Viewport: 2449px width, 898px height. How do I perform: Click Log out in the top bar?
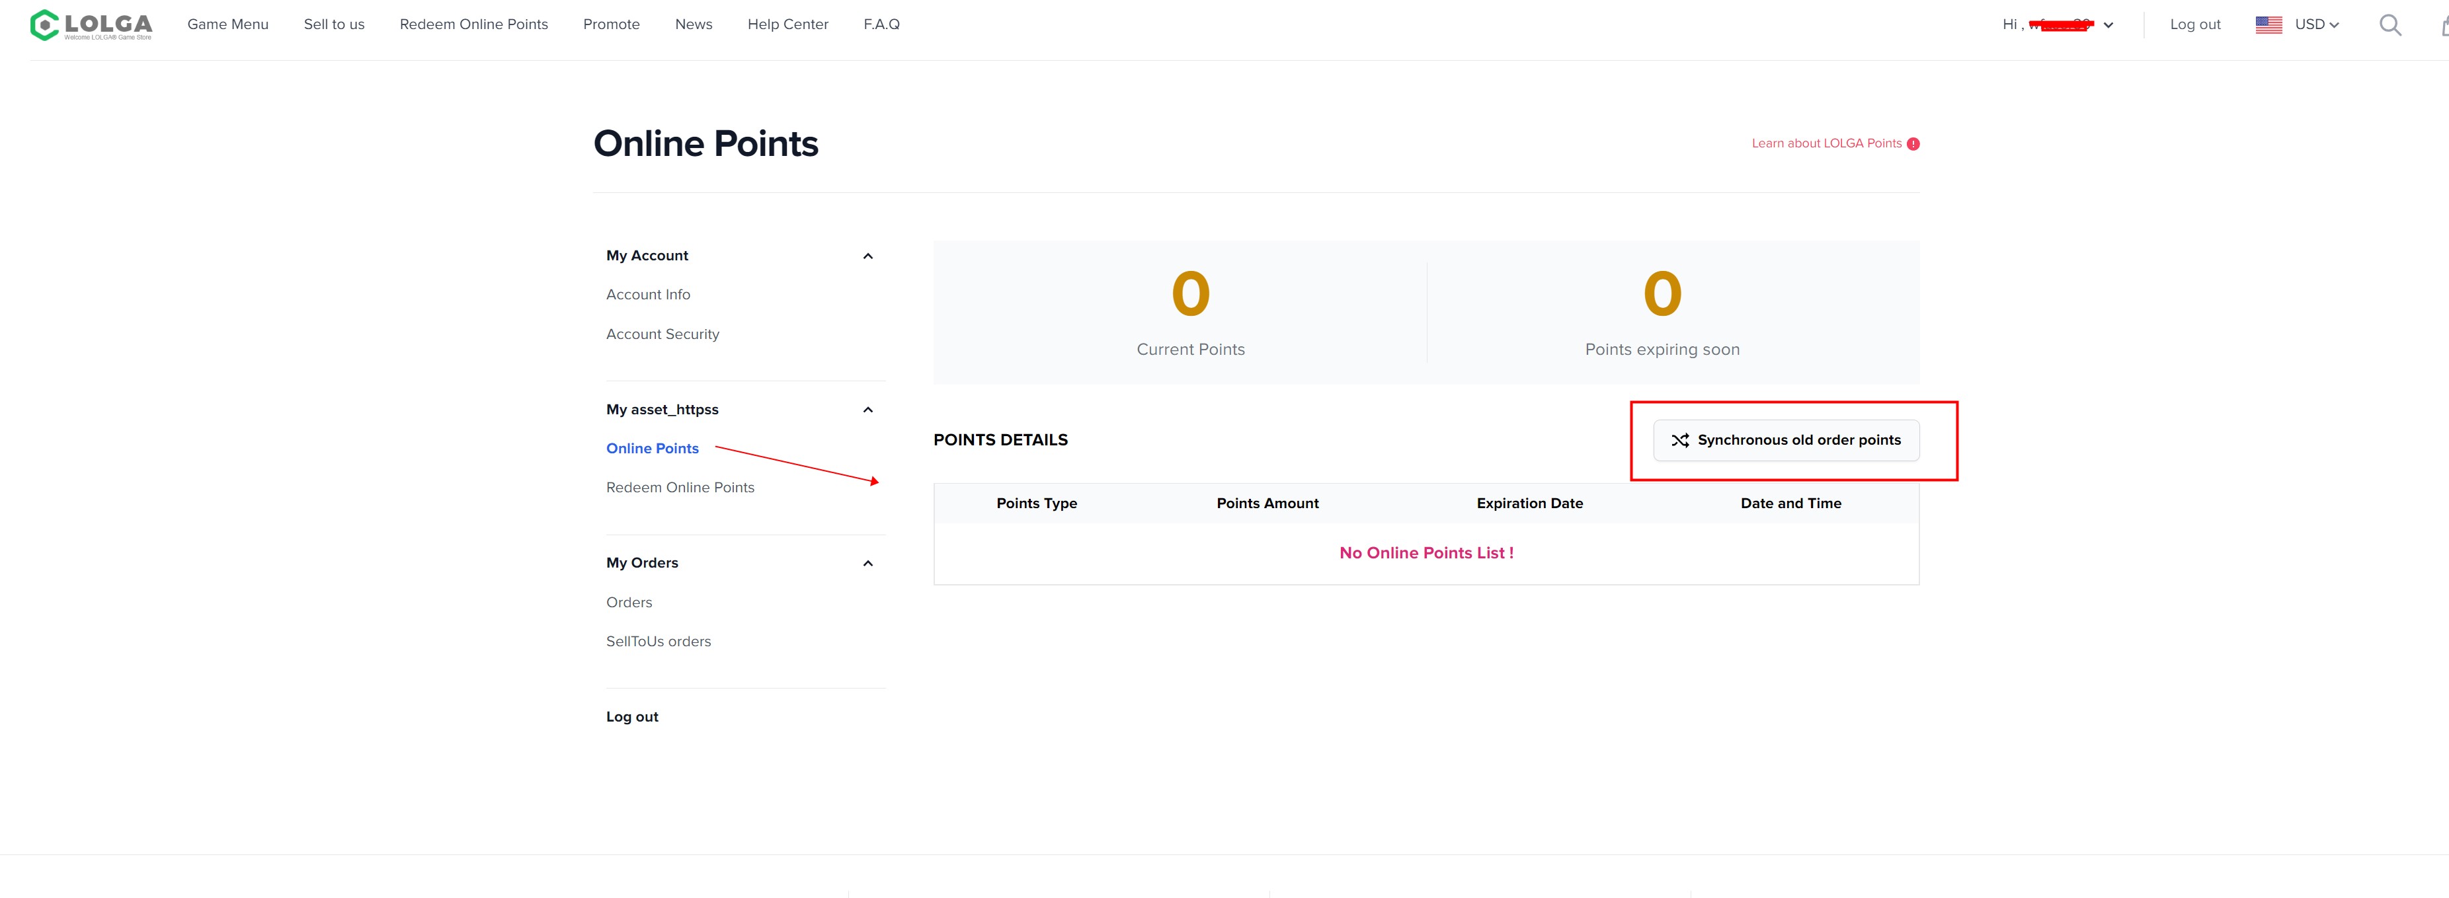(x=2195, y=24)
